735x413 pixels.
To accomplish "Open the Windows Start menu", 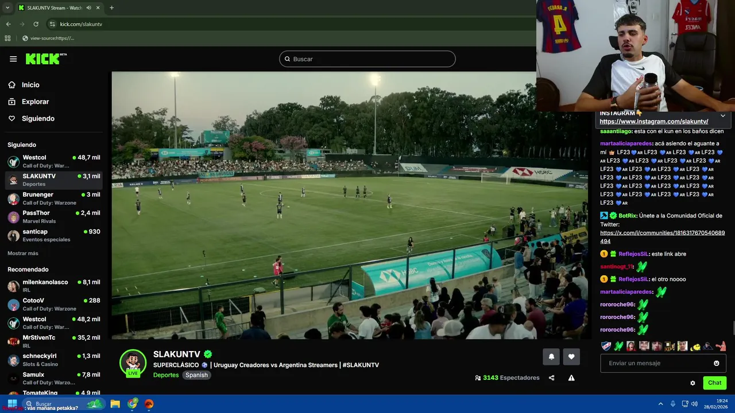I will click(11, 404).
